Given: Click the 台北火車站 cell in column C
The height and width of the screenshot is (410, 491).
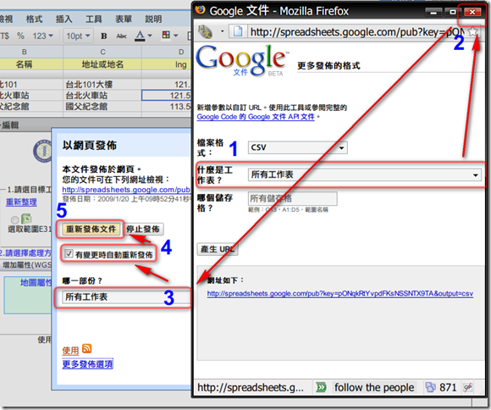Looking at the screenshot, I should point(102,95).
